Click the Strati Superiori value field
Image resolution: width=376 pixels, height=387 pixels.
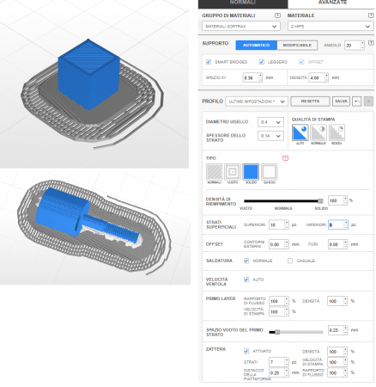pos(276,224)
